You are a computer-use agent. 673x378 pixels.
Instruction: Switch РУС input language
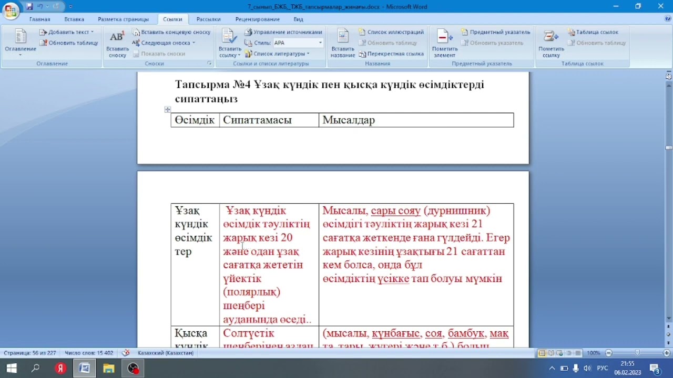pyautogui.click(x=603, y=369)
